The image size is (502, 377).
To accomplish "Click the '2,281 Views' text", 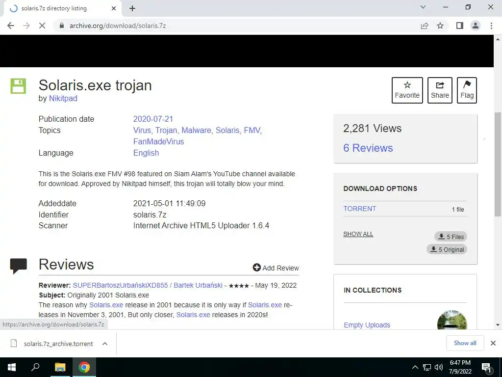I will 373,128.
